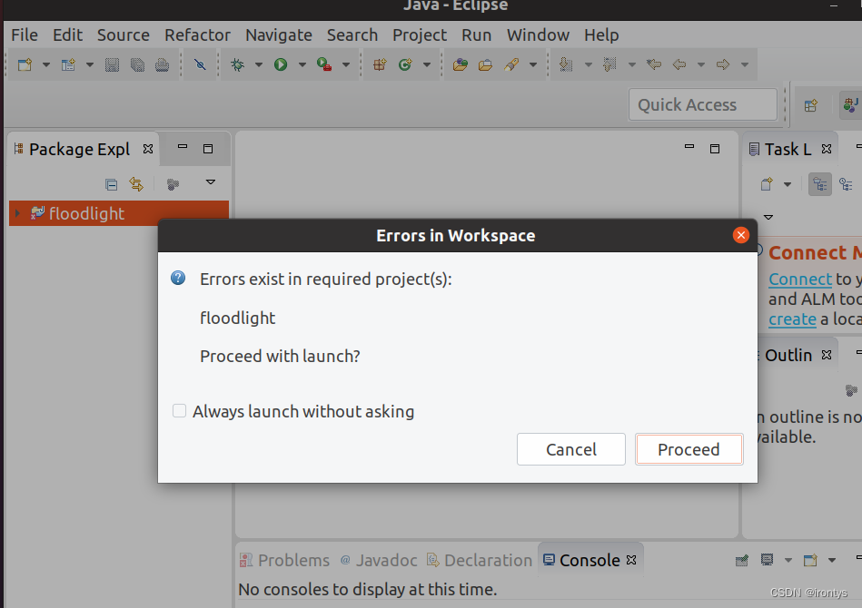Click the Forward navigation arrow icon

point(723,64)
